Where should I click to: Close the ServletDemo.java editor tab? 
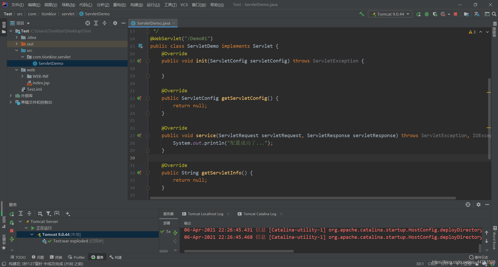click(174, 23)
